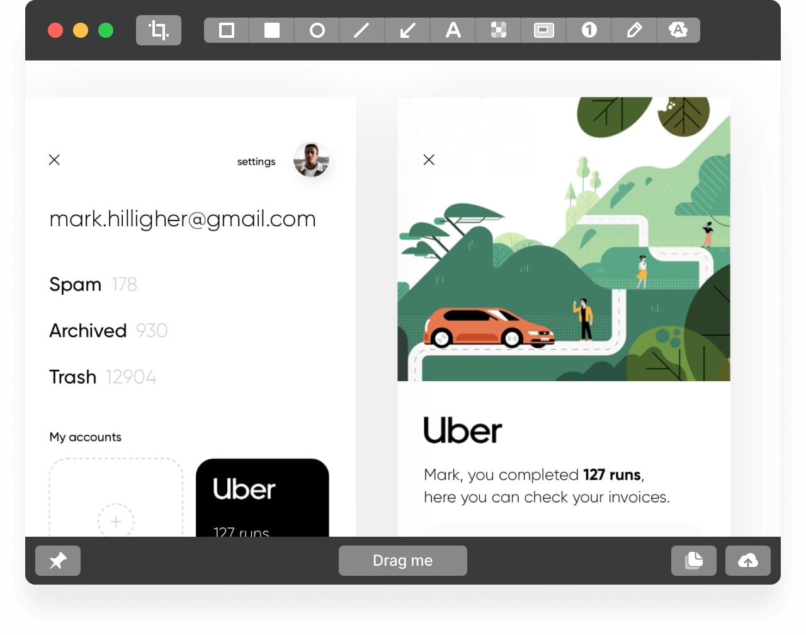Image resolution: width=806 pixels, height=635 pixels.
Task: Select the filled rectangle tool
Action: (272, 30)
